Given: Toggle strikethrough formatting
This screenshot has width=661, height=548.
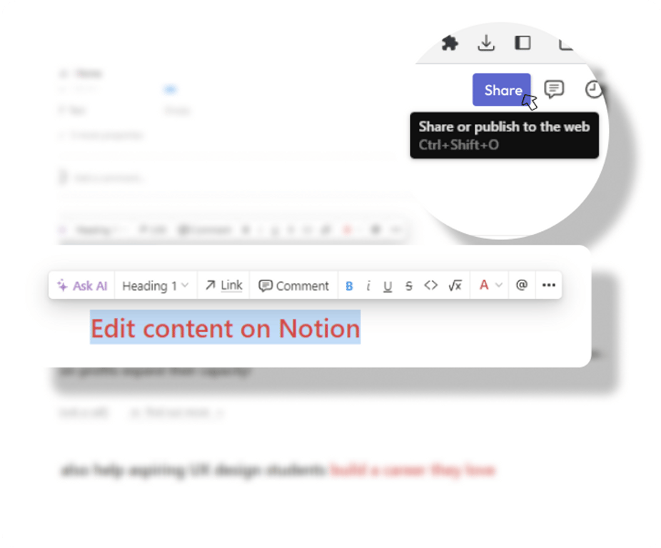Looking at the screenshot, I should point(408,286).
